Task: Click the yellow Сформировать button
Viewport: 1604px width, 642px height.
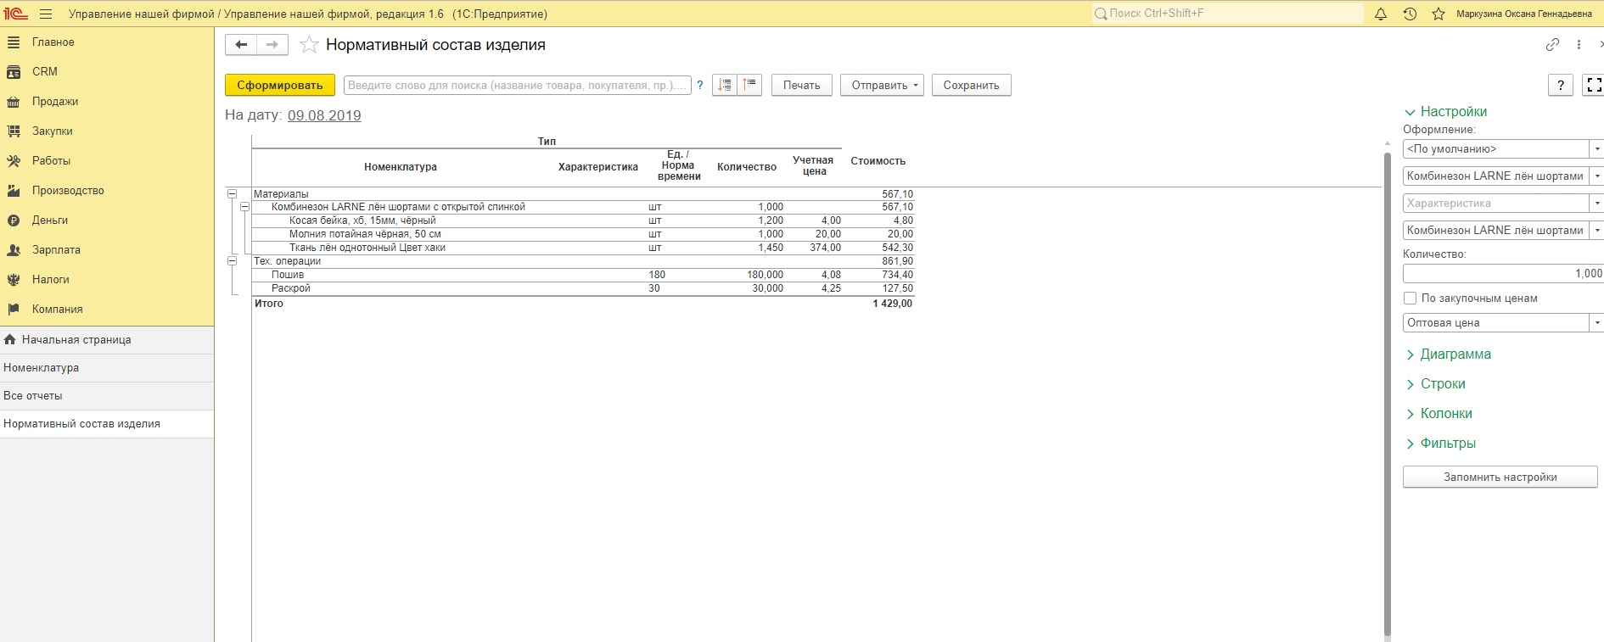Action: pyautogui.click(x=279, y=85)
